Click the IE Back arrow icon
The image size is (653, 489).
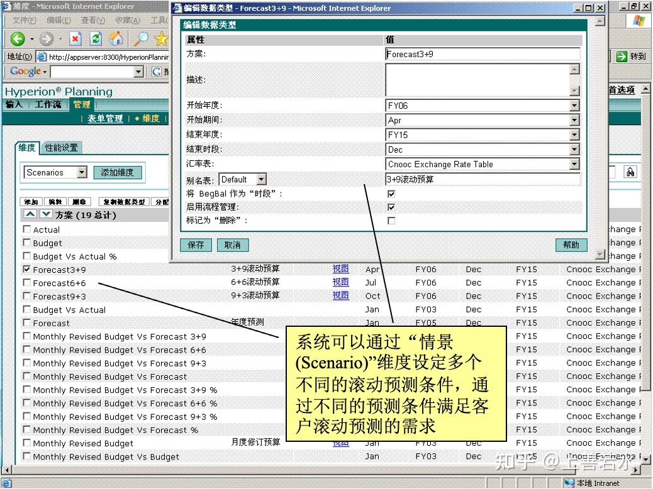[17, 39]
